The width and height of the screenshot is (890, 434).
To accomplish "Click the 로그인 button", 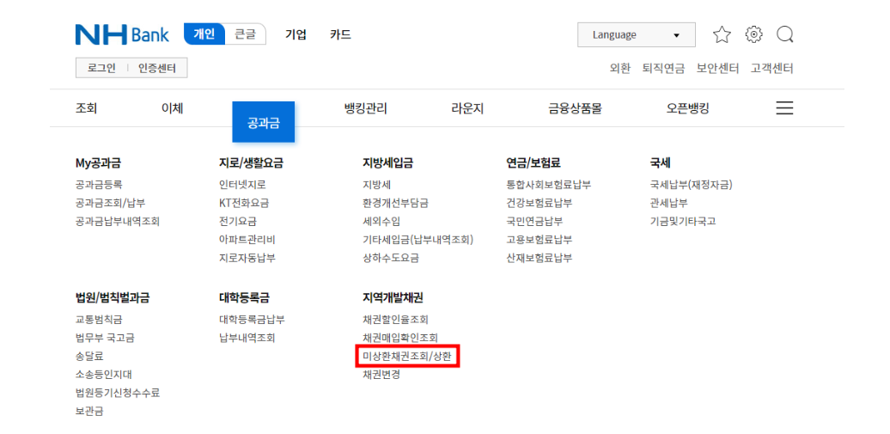I will click(x=101, y=68).
